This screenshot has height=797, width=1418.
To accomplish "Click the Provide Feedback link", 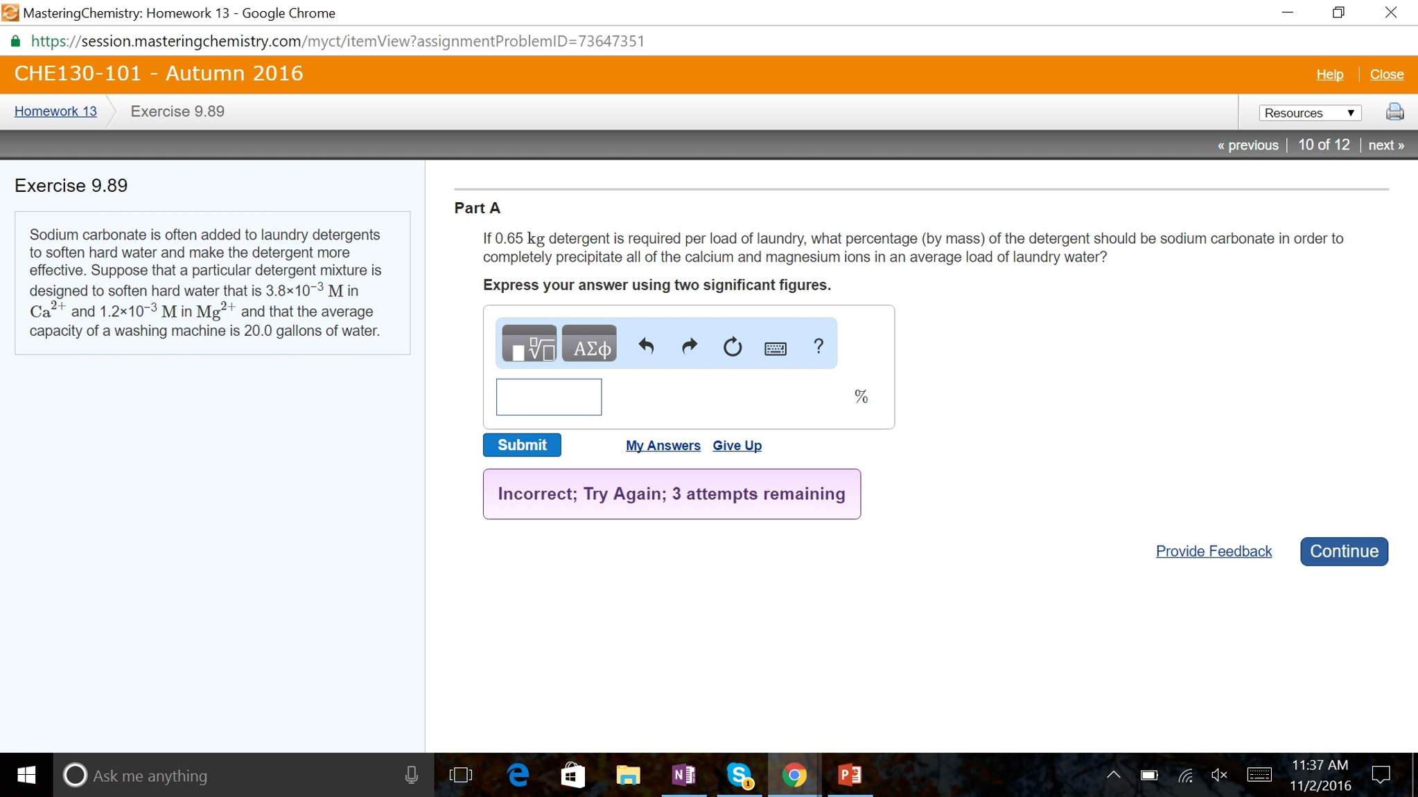I will 1214,550.
